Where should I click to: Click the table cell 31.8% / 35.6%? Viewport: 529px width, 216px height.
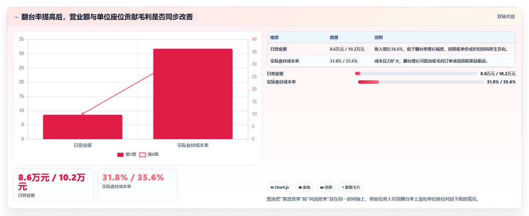tap(344, 61)
